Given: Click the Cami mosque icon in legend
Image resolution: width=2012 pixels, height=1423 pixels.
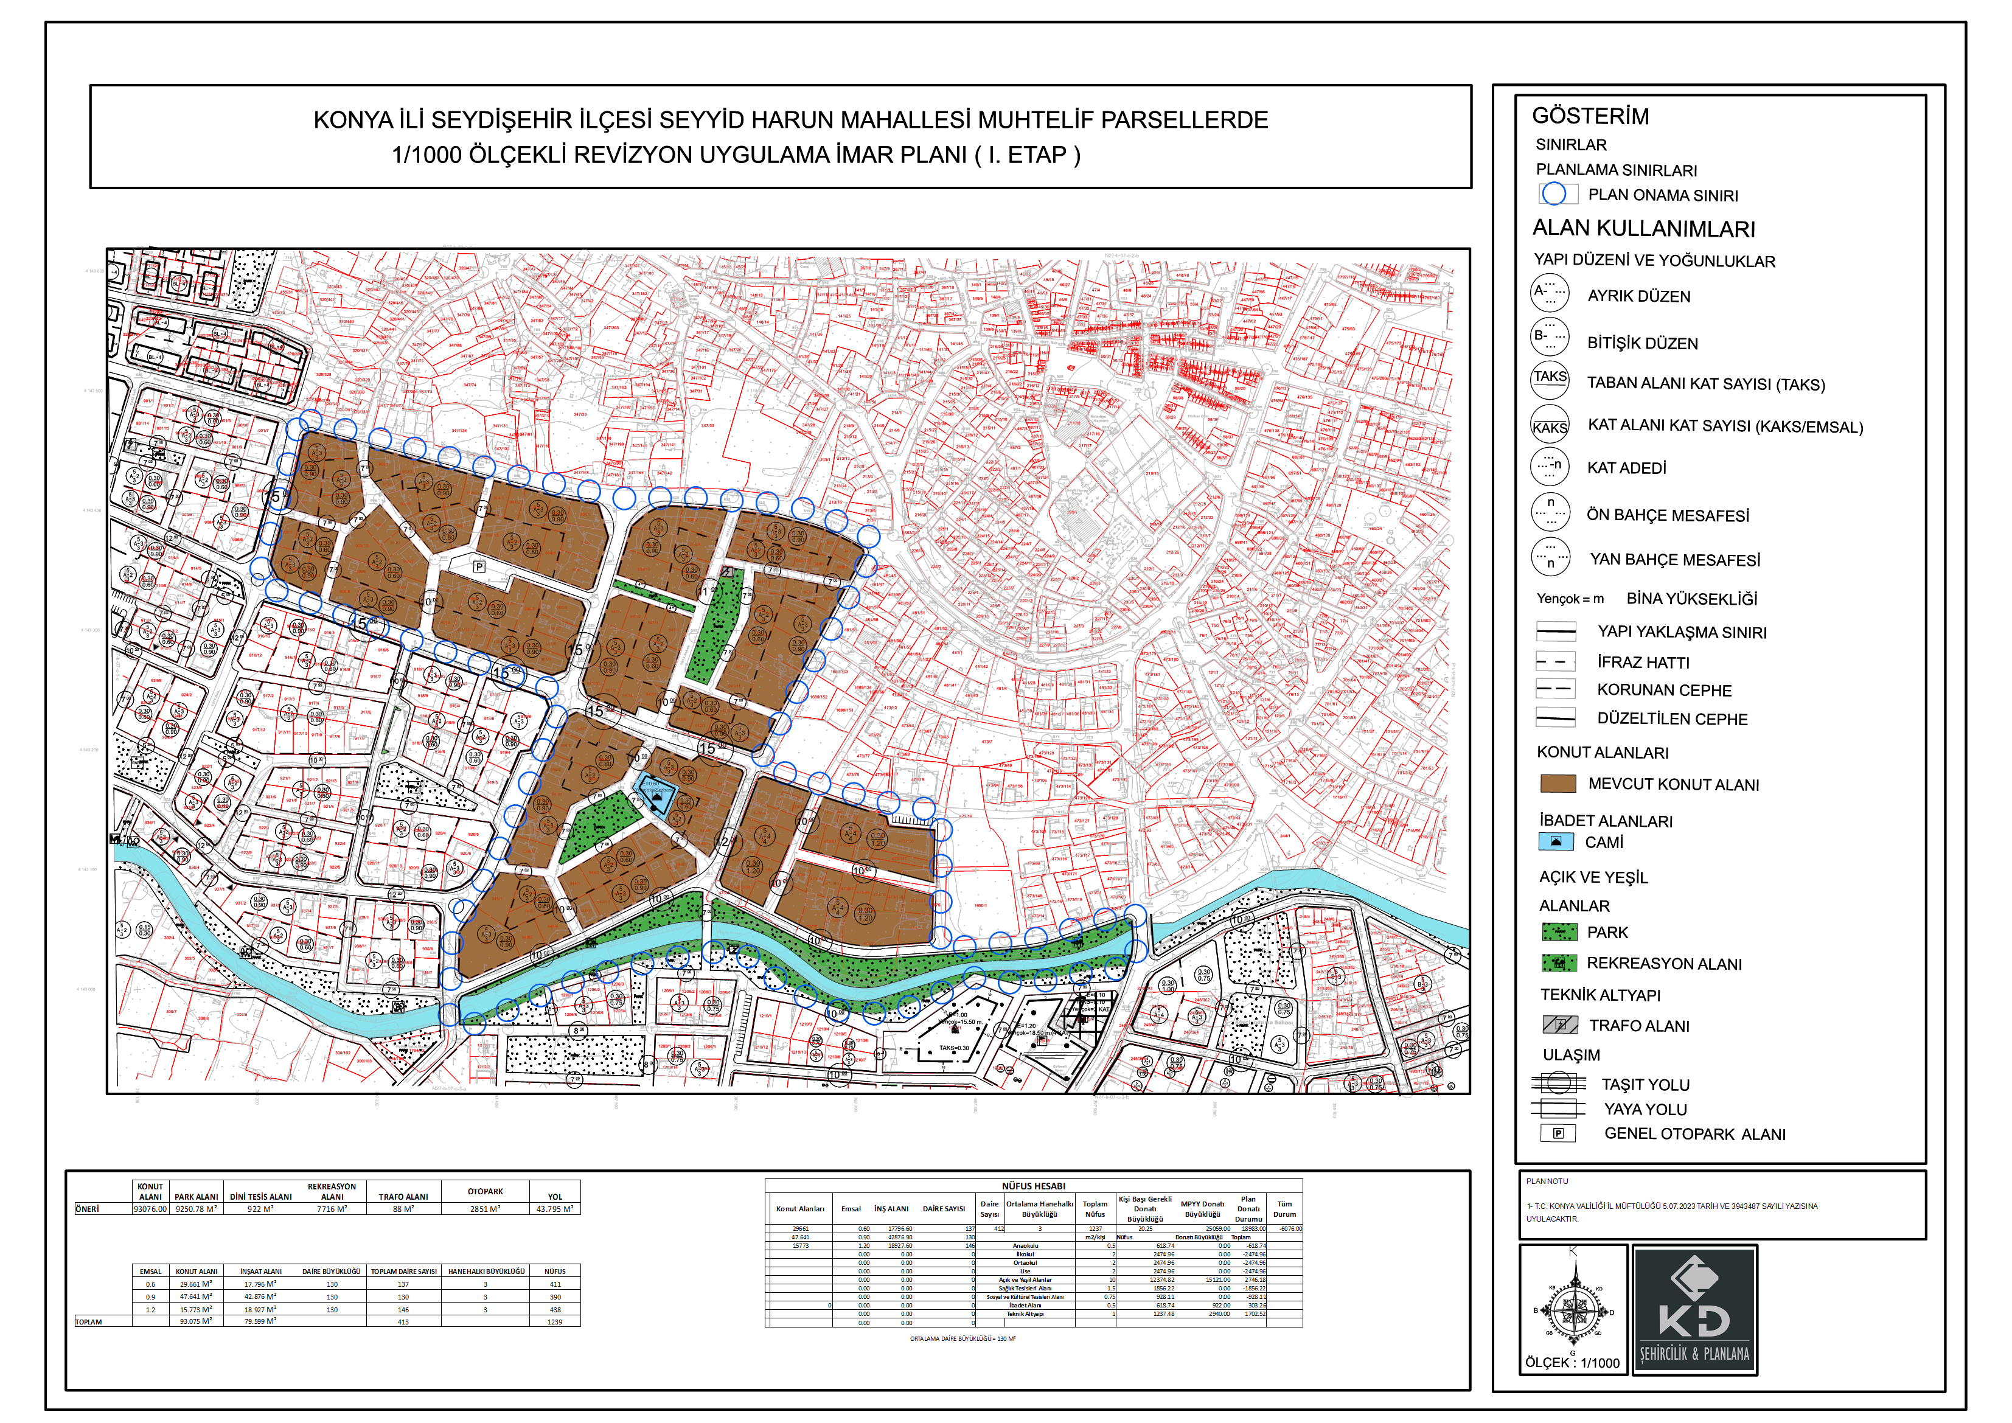Looking at the screenshot, I should click(x=1556, y=842).
